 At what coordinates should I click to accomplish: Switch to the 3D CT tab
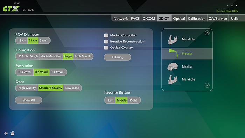tap(164, 19)
